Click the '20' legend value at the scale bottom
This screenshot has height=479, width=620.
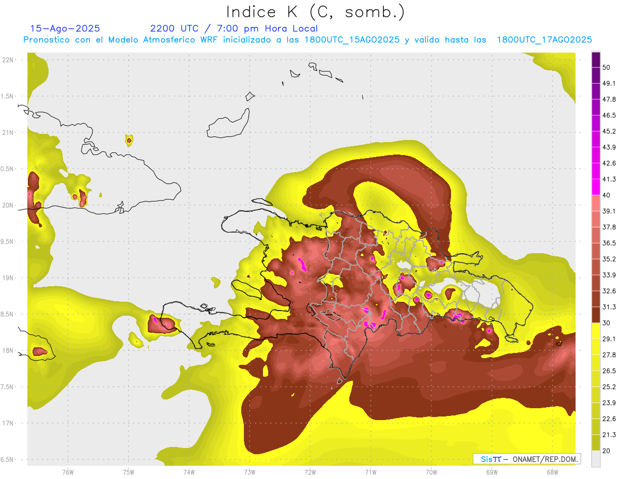(x=607, y=451)
